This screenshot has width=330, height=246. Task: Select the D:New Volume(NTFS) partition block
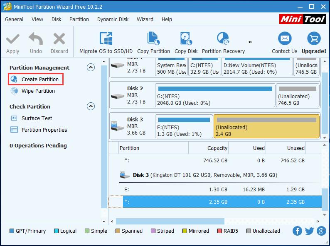[x=257, y=67]
